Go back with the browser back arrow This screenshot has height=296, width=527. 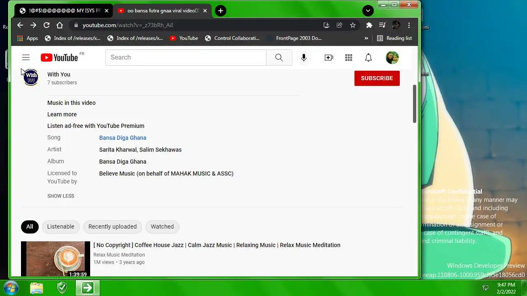tap(20, 25)
